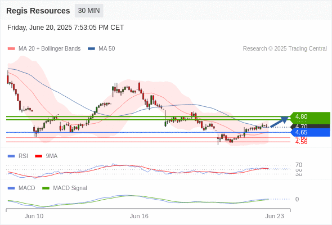Screen dimensions: 332x225
Task: Click the Jun 23 date axis label
Action: pos(275,217)
